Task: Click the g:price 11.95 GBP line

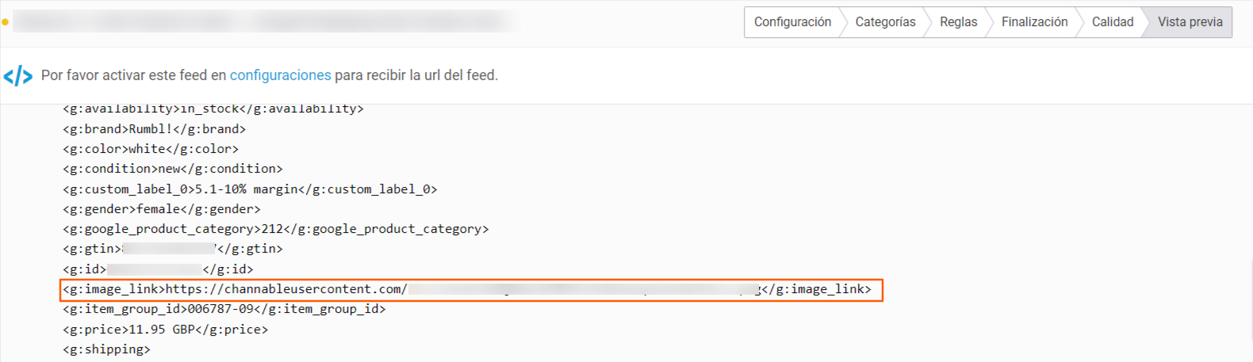Action: pyautogui.click(x=166, y=330)
